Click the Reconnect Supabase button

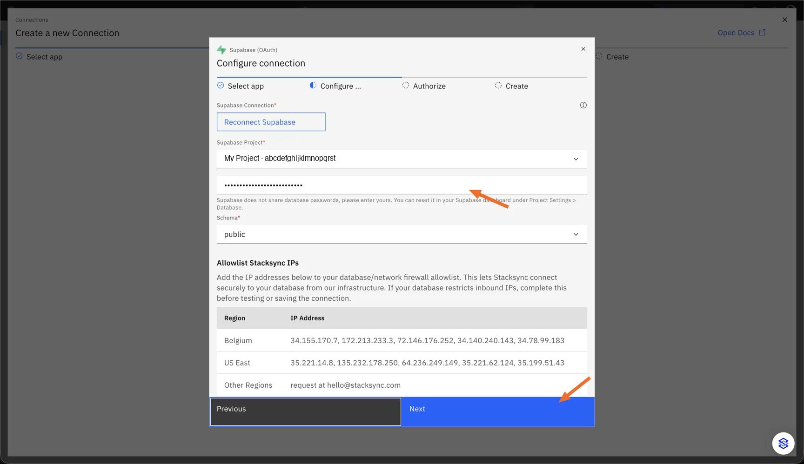271,122
